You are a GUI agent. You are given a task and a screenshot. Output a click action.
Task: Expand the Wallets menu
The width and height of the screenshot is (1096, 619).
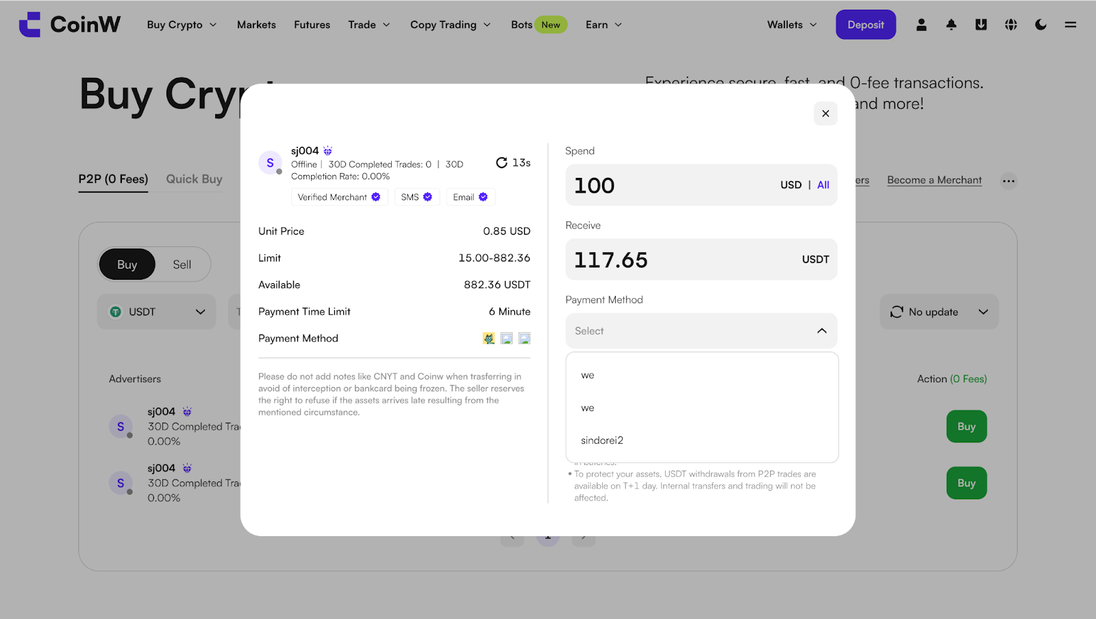click(x=793, y=25)
